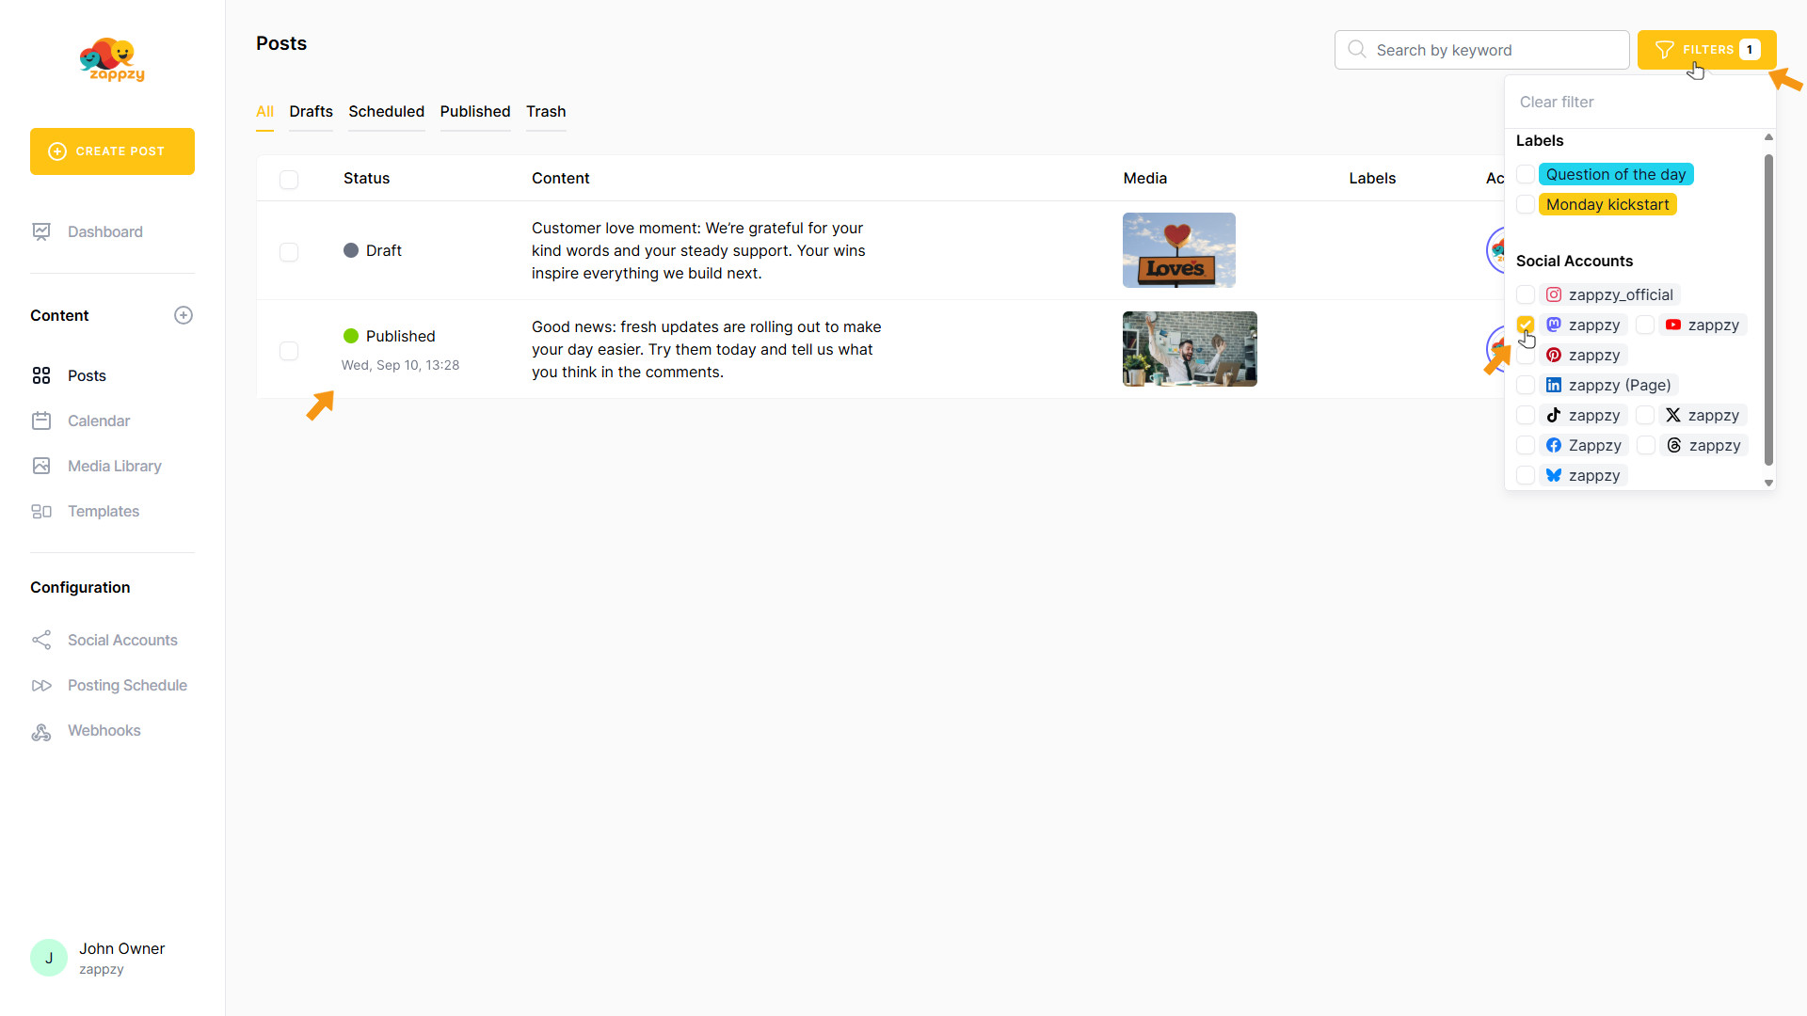Screen dimensions: 1807x1016
Task: Open the Dashboard page
Action: point(104,231)
